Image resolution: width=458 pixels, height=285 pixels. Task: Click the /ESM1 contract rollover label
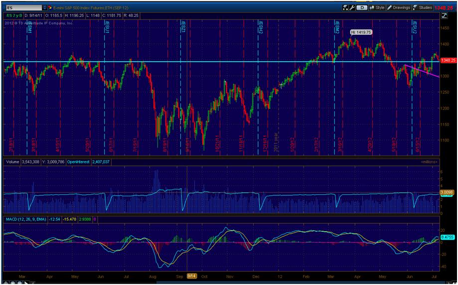(x=29, y=26)
